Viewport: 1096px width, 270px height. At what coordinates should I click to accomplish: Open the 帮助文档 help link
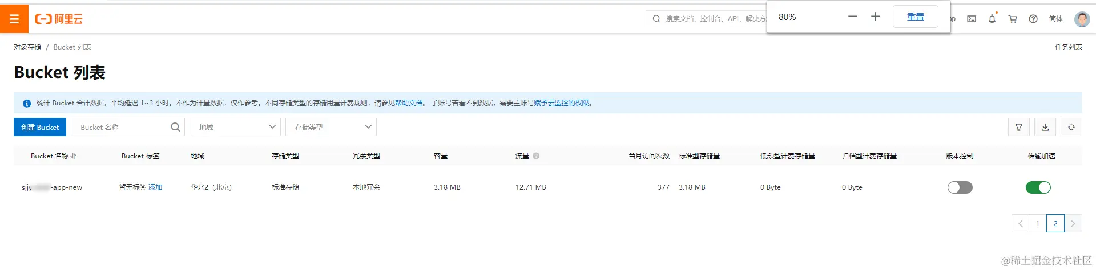409,103
